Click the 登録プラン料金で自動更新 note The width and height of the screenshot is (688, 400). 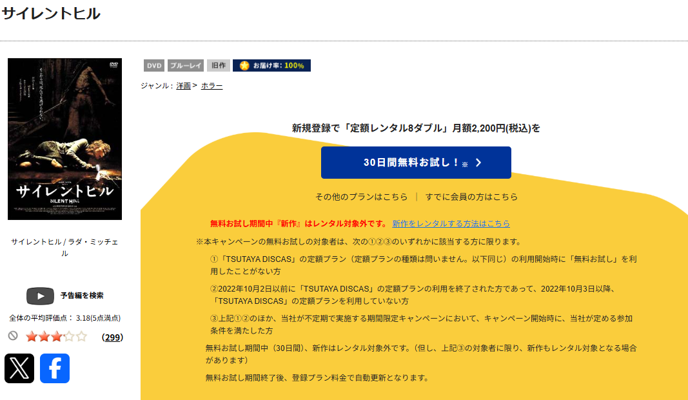click(318, 377)
